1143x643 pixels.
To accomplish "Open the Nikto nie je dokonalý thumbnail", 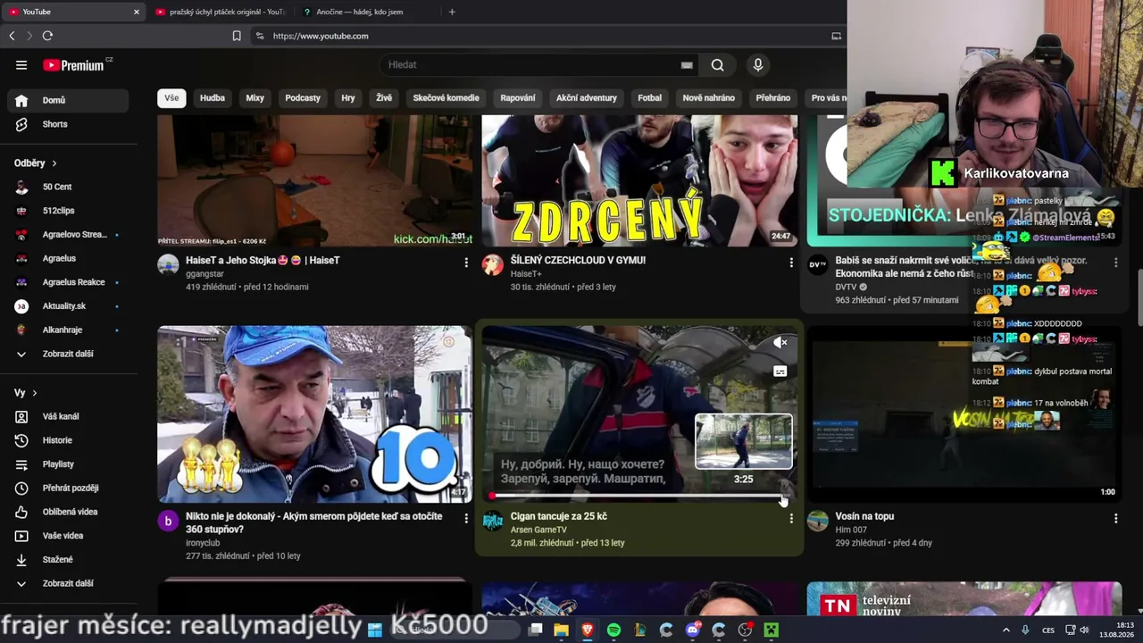I will 314,414.
